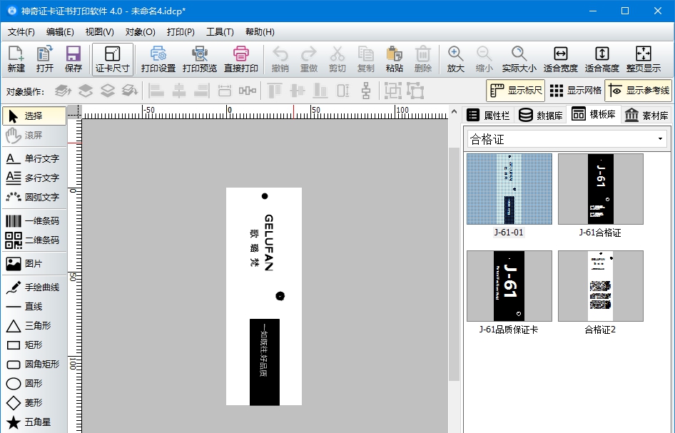
Task: Activate the 手绘曲线 freehand curve tool
Action: pyautogui.click(x=33, y=287)
